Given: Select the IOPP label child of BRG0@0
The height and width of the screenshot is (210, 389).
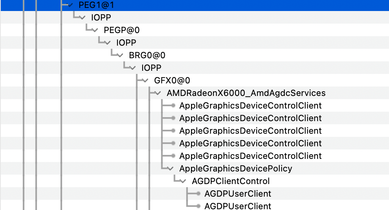Looking at the screenshot, I should [x=151, y=68].
